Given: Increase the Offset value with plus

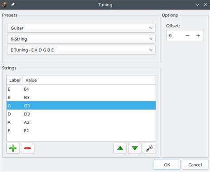Looking at the screenshot, I should (198, 36).
